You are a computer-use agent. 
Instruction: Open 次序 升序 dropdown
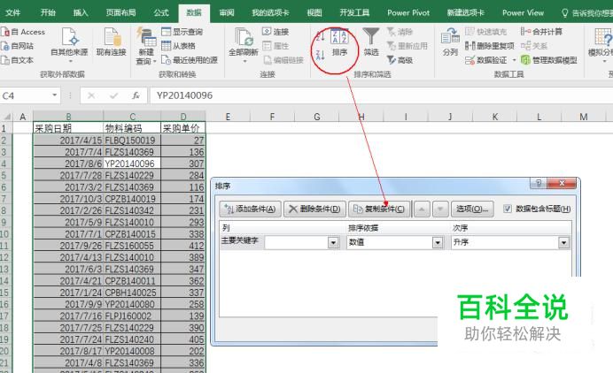pyautogui.click(x=563, y=243)
